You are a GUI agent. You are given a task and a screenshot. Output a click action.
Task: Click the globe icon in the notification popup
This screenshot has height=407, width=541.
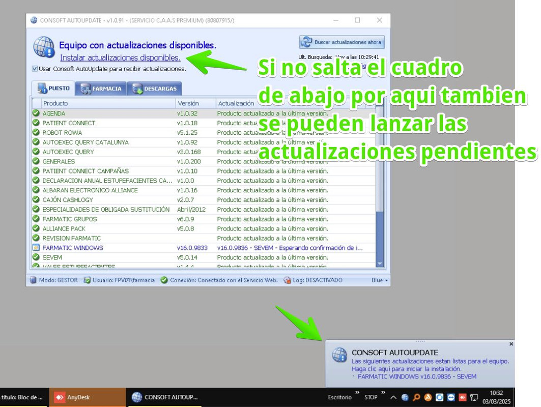(x=339, y=355)
